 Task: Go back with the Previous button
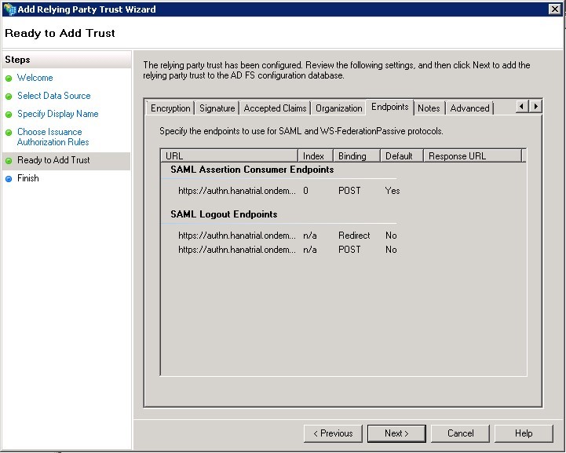(x=333, y=433)
